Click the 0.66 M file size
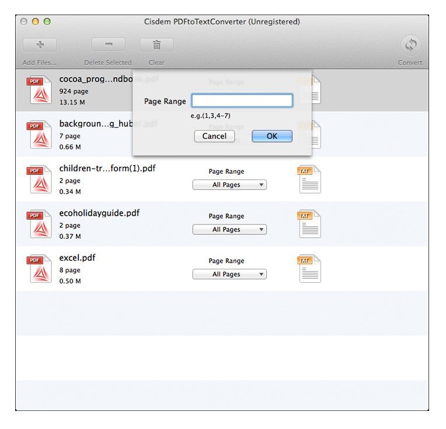The width and height of the screenshot is (446, 429). coord(70,147)
